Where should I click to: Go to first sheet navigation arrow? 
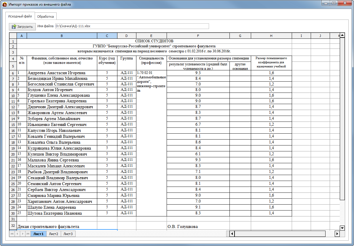point(12,234)
